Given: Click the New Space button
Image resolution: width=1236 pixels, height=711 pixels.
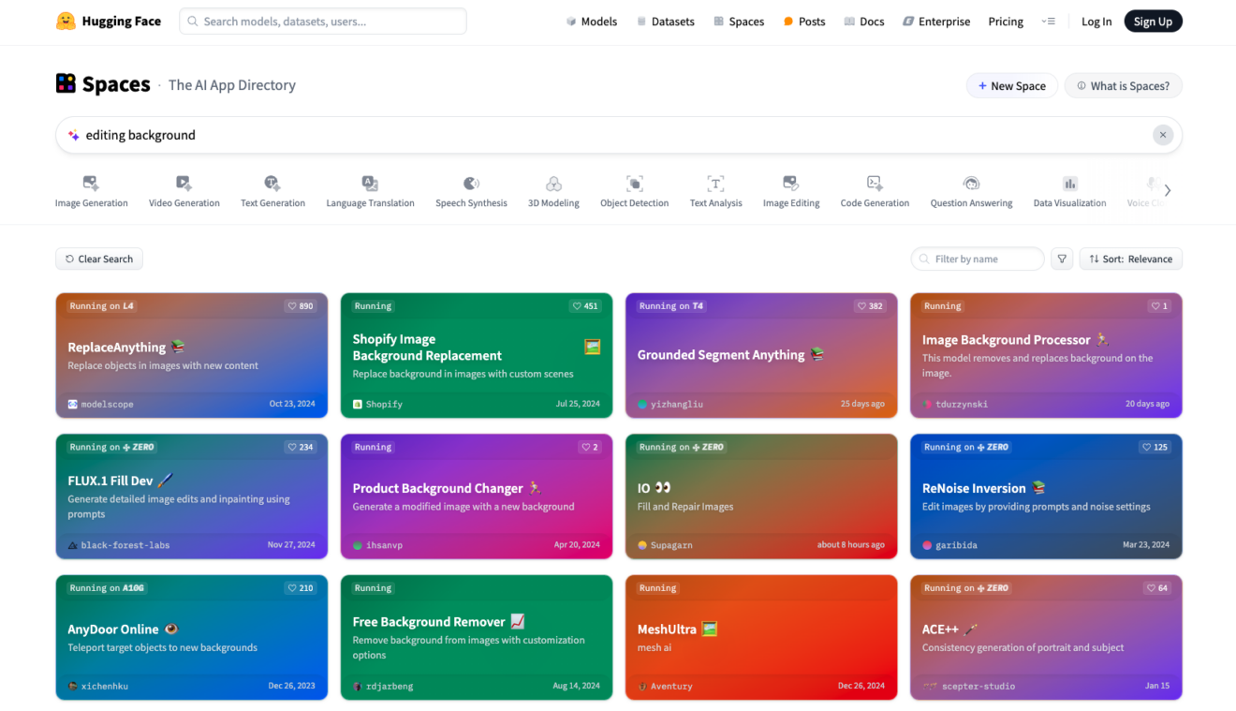Looking at the screenshot, I should pos(1011,86).
